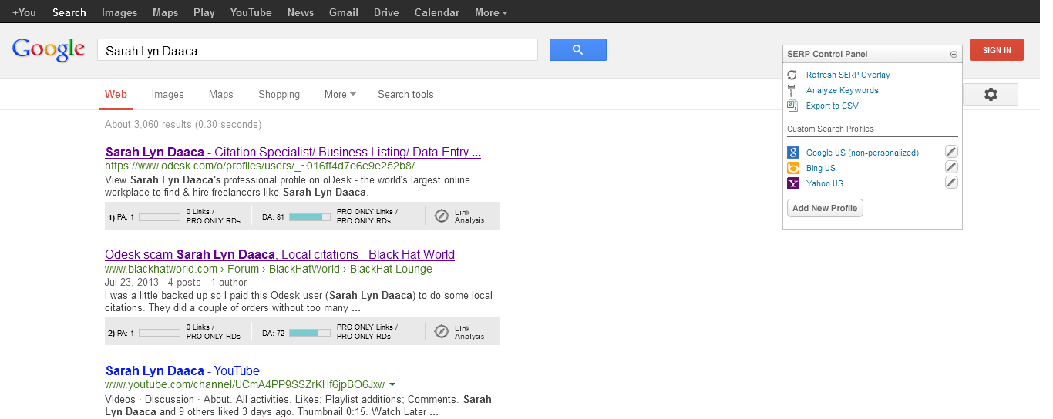Edit the Bing US profile pencil icon
Image resolution: width=1053 pixels, height=419 pixels.
(951, 167)
